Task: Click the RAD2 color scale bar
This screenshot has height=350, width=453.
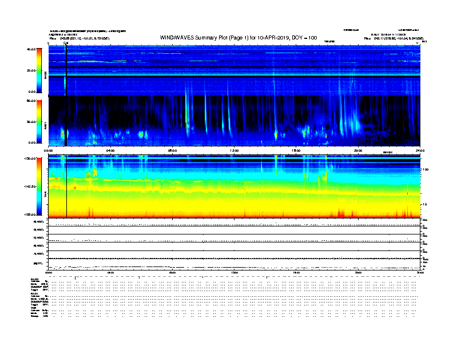Action: [x=39, y=71]
